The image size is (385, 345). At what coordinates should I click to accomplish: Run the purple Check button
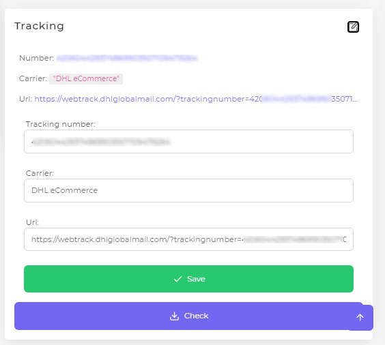pyautogui.click(x=188, y=316)
